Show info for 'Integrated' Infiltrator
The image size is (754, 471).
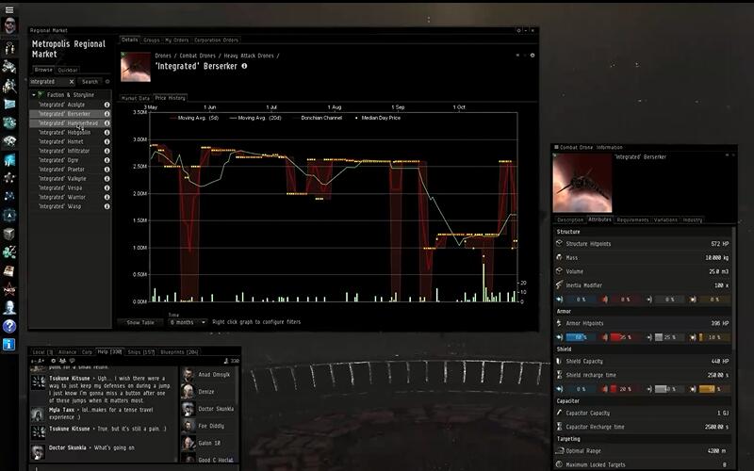[107, 151]
